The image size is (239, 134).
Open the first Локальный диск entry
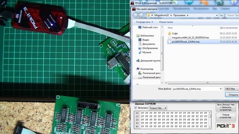click(x=151, y=73)
